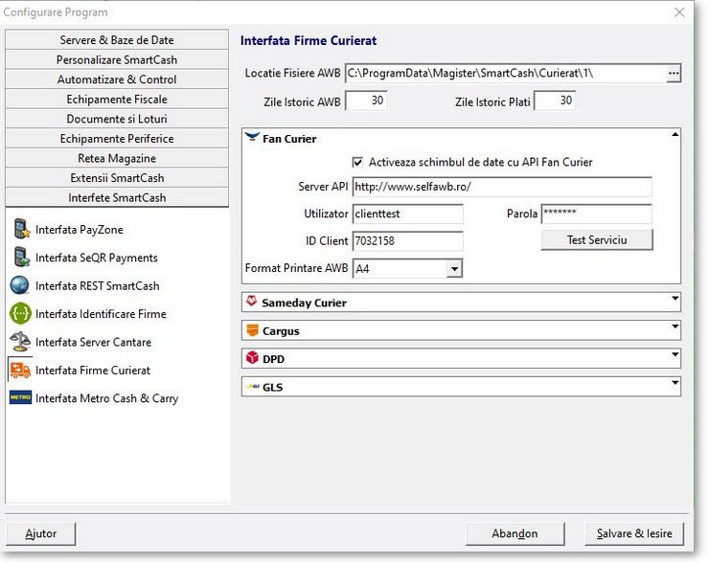Image resolution: width=709 pixels, height=563 pixels.
Task: Select Interfata Identificare Firme list entry
Action: 101,314
